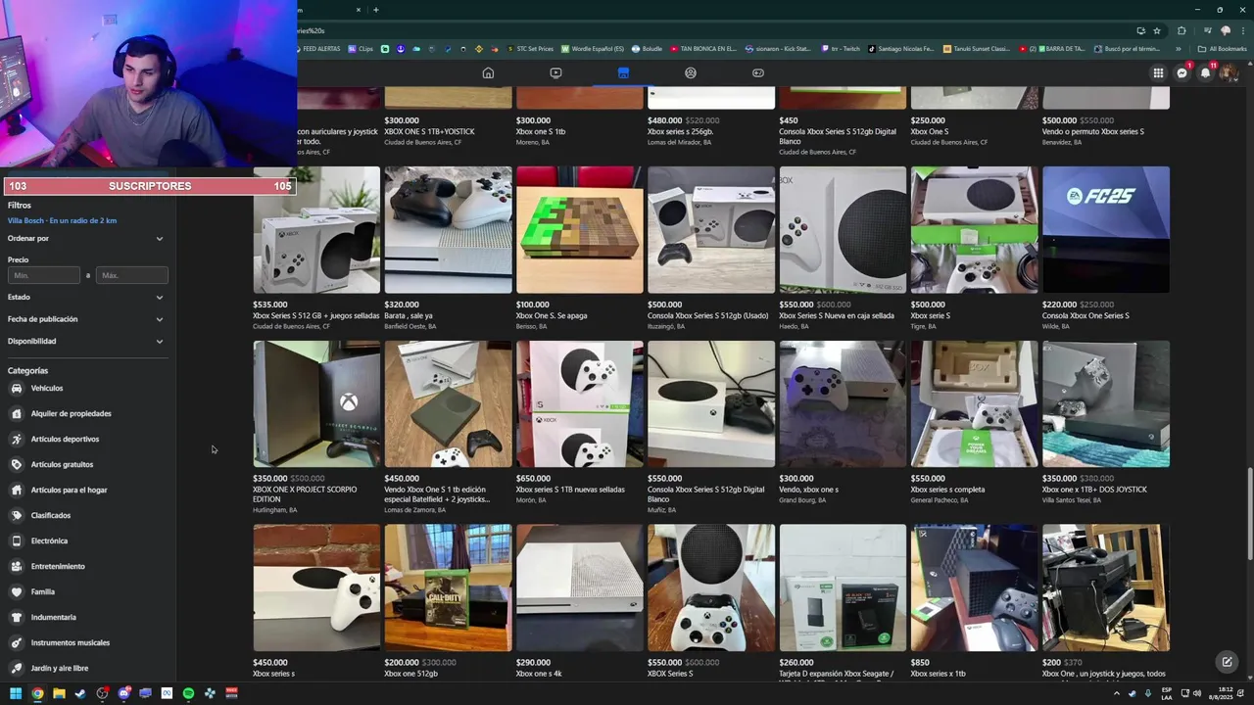This screenshot has width=1254, height=705.
Task: Open the Facebook menu grid icon
Action: point(1158,73)
